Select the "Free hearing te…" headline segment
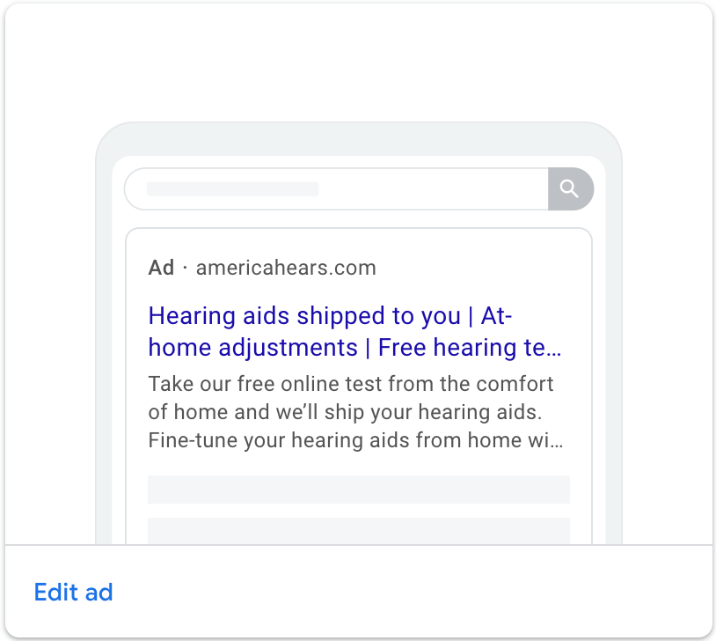Screen dimensions: 716x641 [x=470, y=348]
